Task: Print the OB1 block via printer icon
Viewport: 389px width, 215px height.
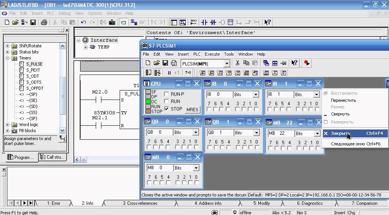Action: (44, 22)
